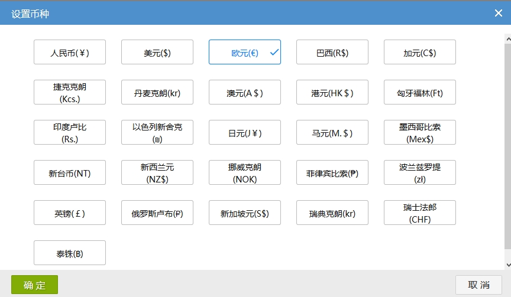Click the scrollbar up arrow
This screenshot has width=511, height=297.
(507, 39)
